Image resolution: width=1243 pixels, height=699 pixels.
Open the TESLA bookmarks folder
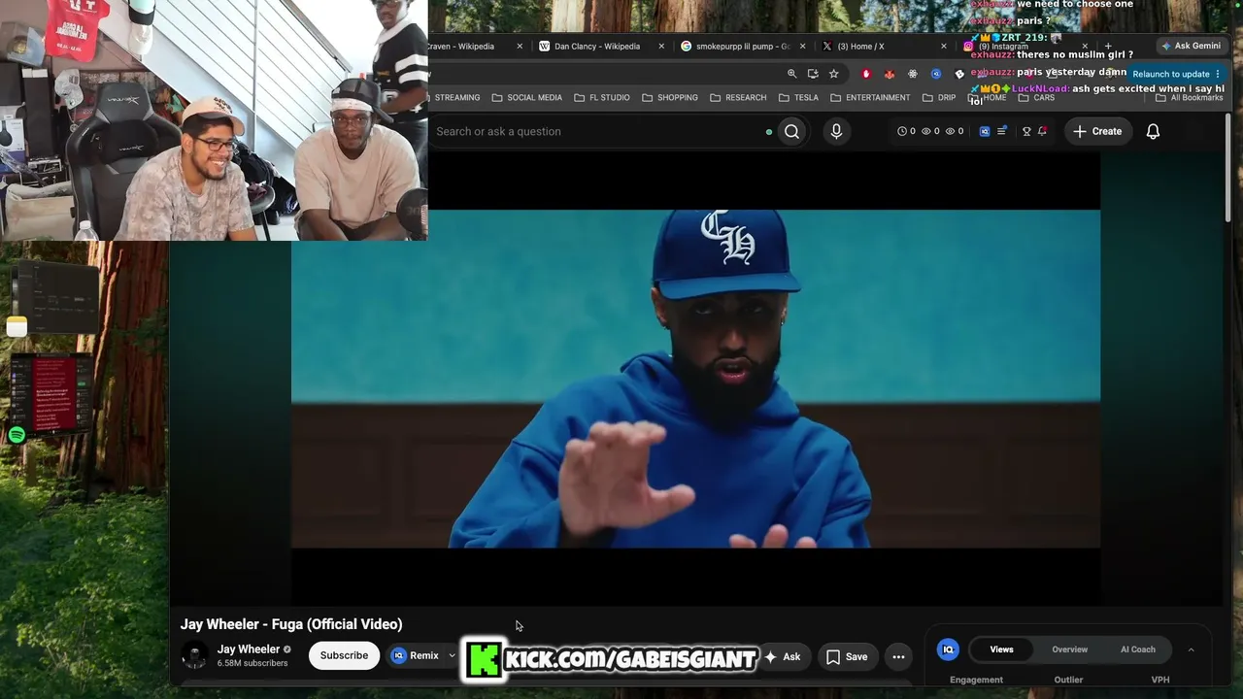tap(798, 97)
